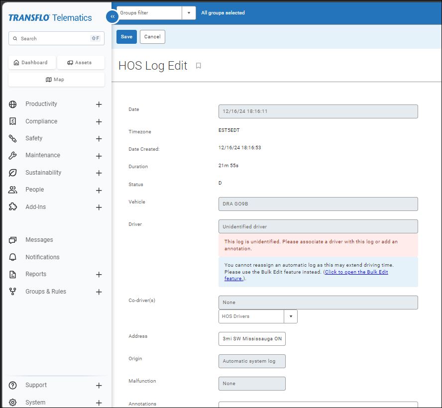The width and height of the screenshot is (442, 408).
Task: Click the Address input field
Action: 252,339
